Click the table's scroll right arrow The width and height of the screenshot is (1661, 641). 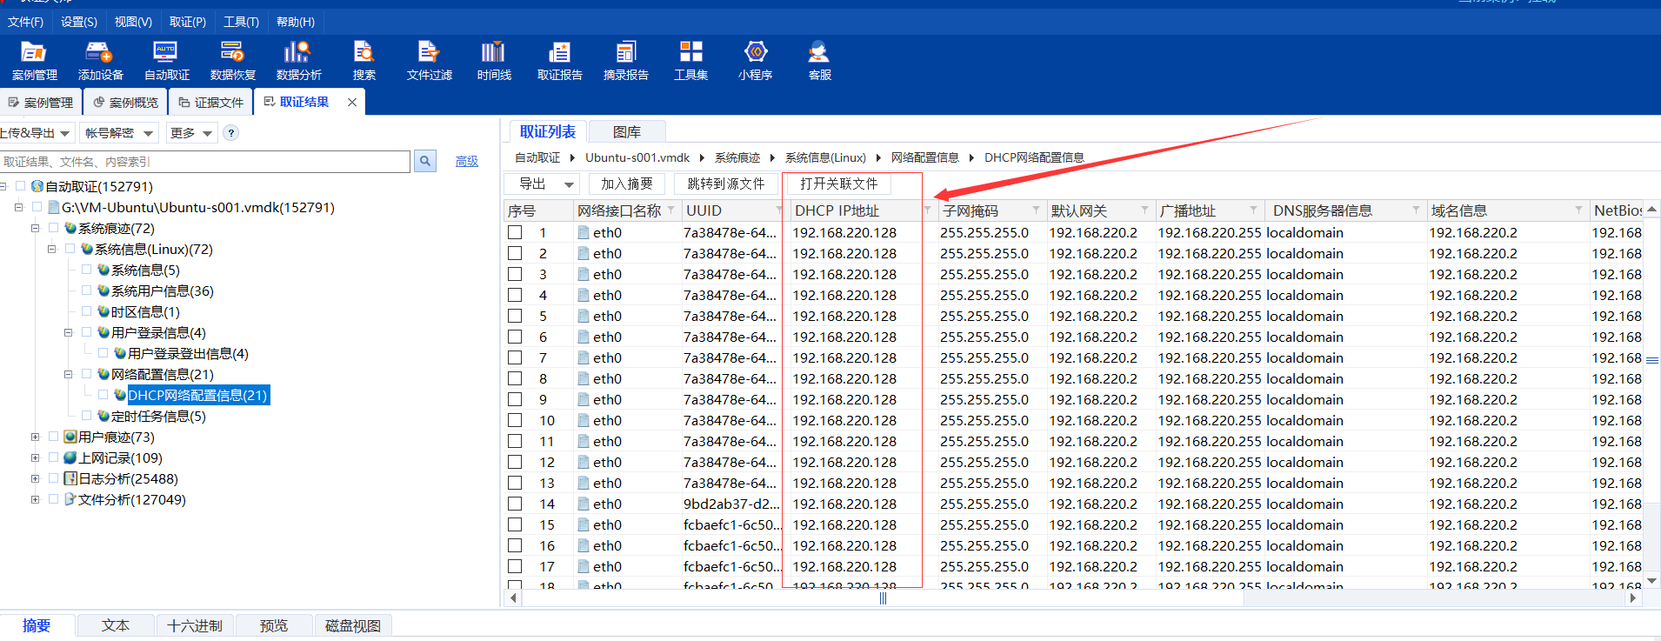pyautogui.click(x=1632, y=598)
